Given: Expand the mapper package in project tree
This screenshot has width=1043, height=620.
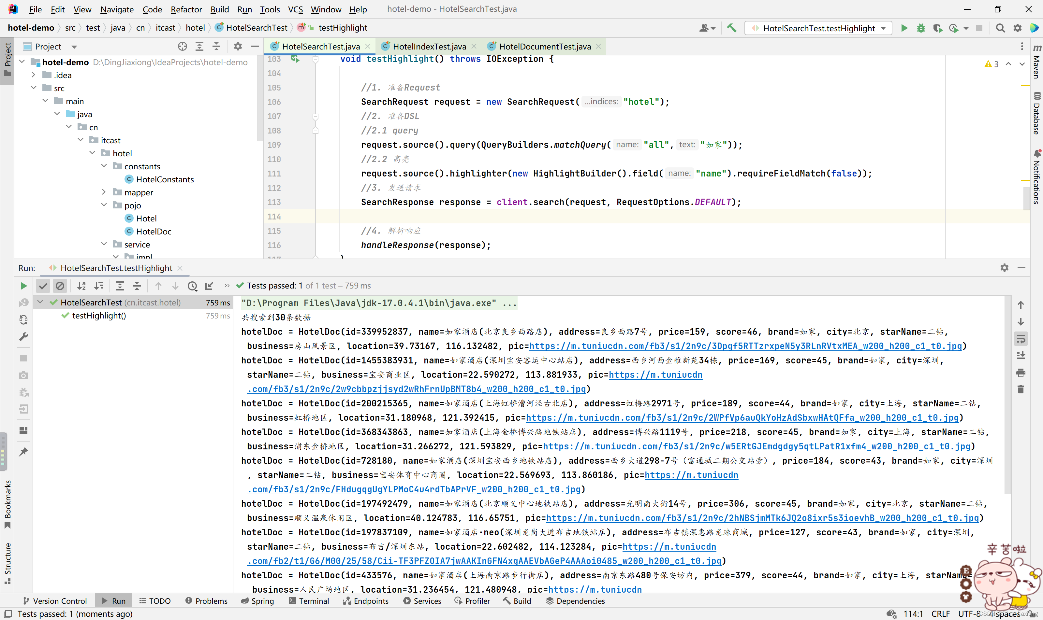Looking at the screenshot, I should [x=104, y=192].
